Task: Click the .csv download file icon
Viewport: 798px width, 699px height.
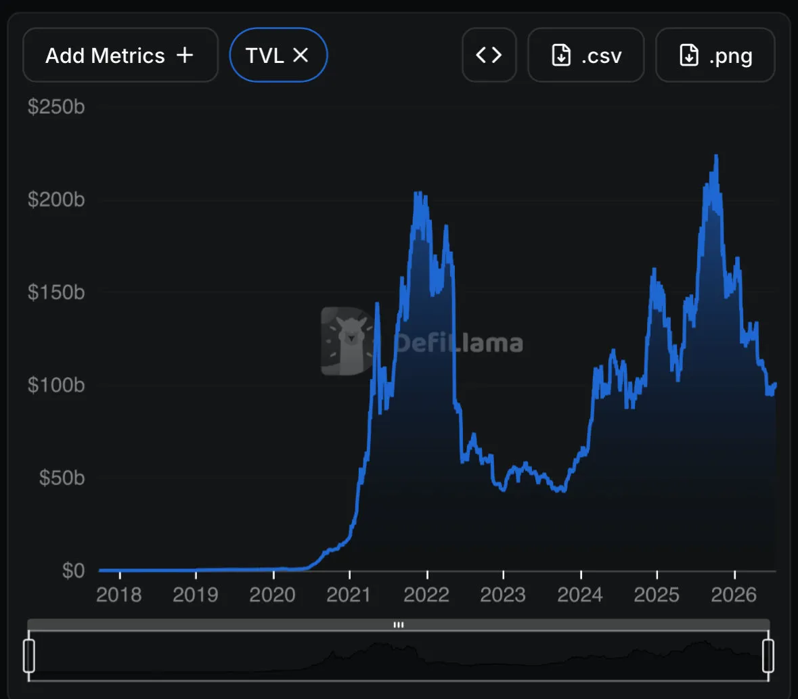Action: (x=561, y=55)
